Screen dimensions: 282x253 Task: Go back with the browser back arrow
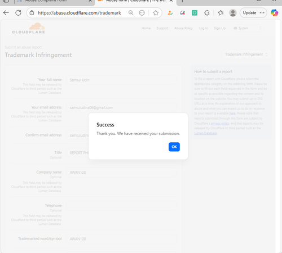click(6, 13)
